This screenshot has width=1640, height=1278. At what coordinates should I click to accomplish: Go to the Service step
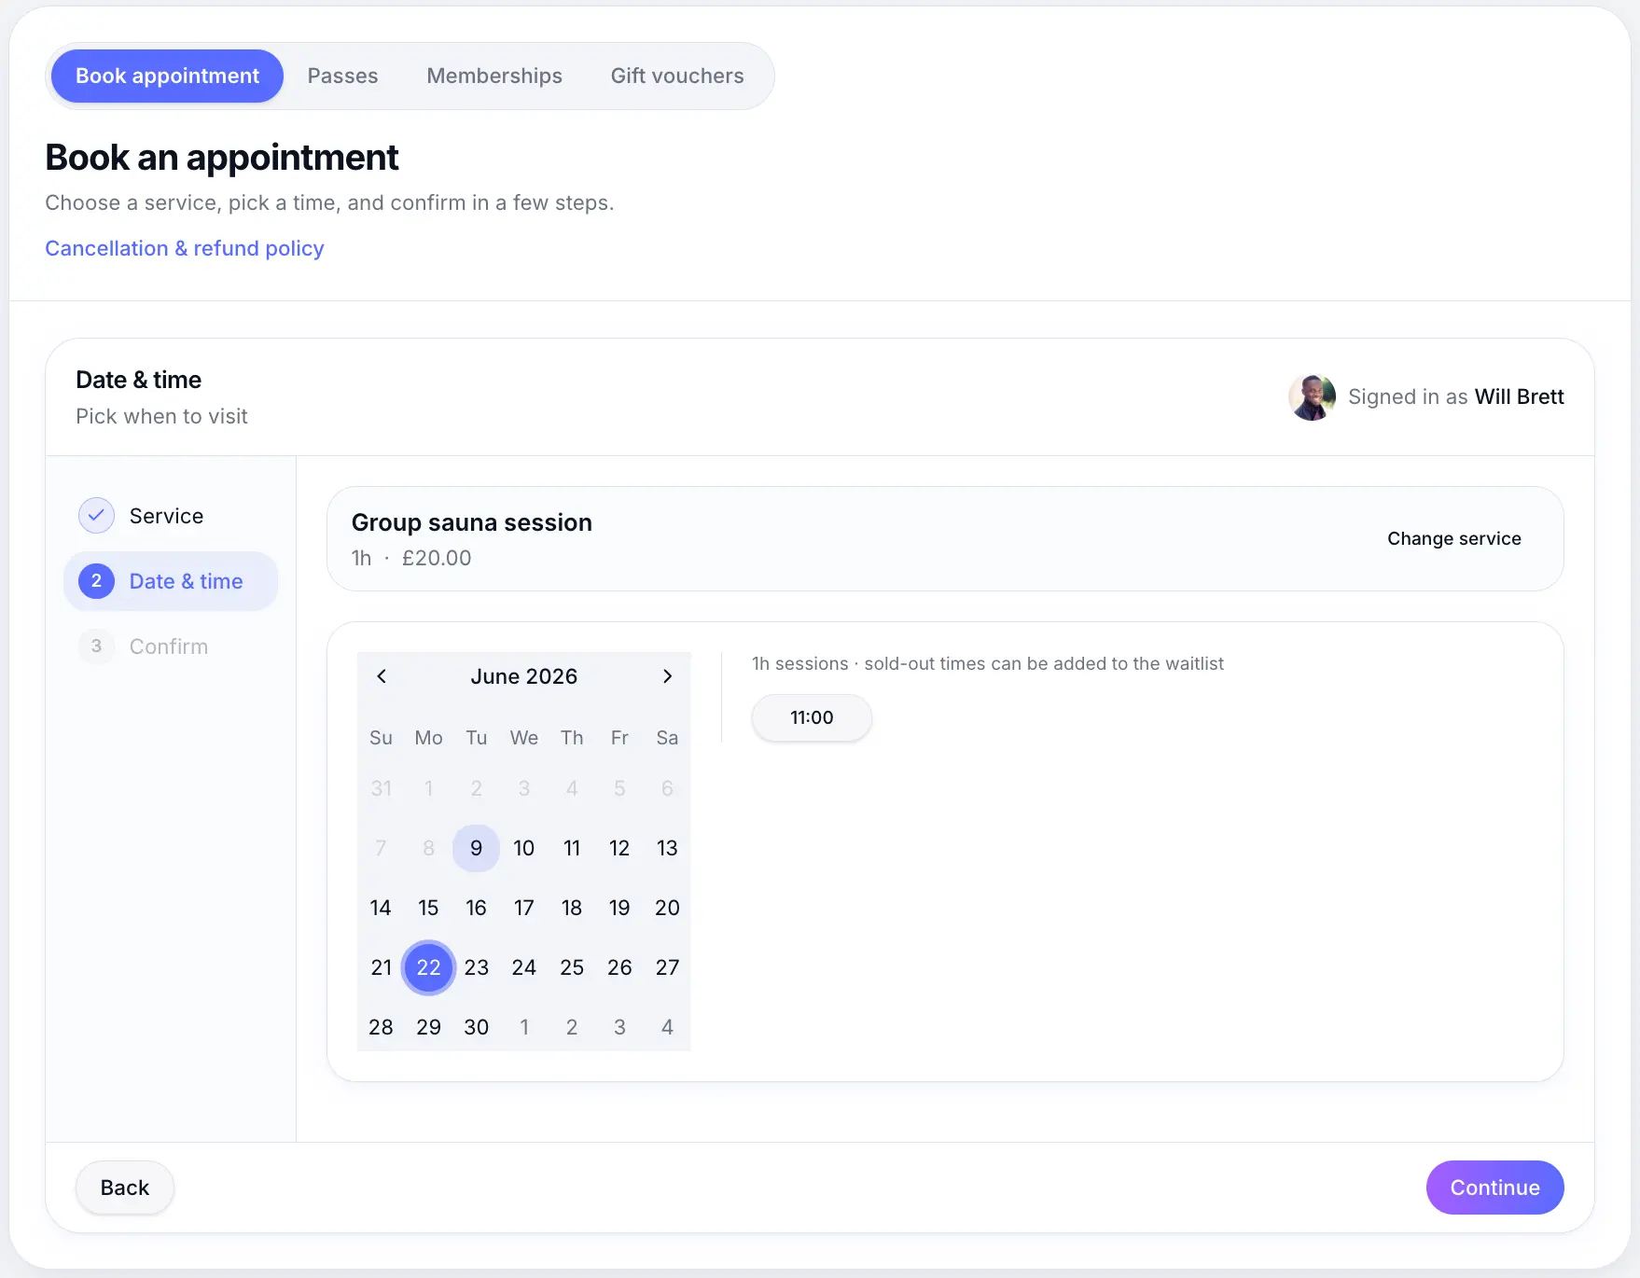[x=171, y=516]
